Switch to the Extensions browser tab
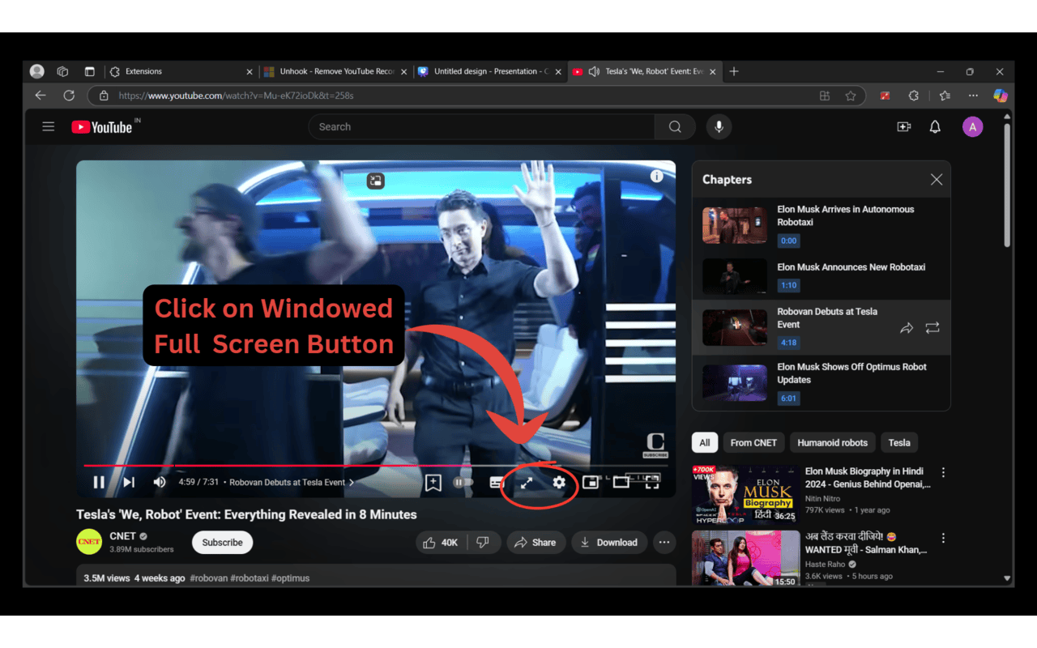This screenshot has width=1037, height=648. pyautogui.click(x=180, y=71)
